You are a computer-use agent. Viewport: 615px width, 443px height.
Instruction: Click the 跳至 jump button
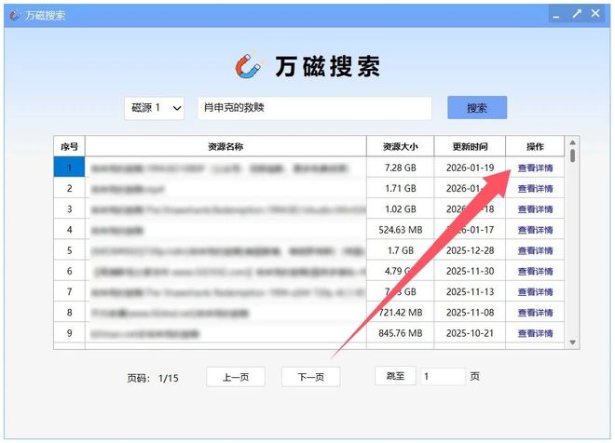[395, 376]
